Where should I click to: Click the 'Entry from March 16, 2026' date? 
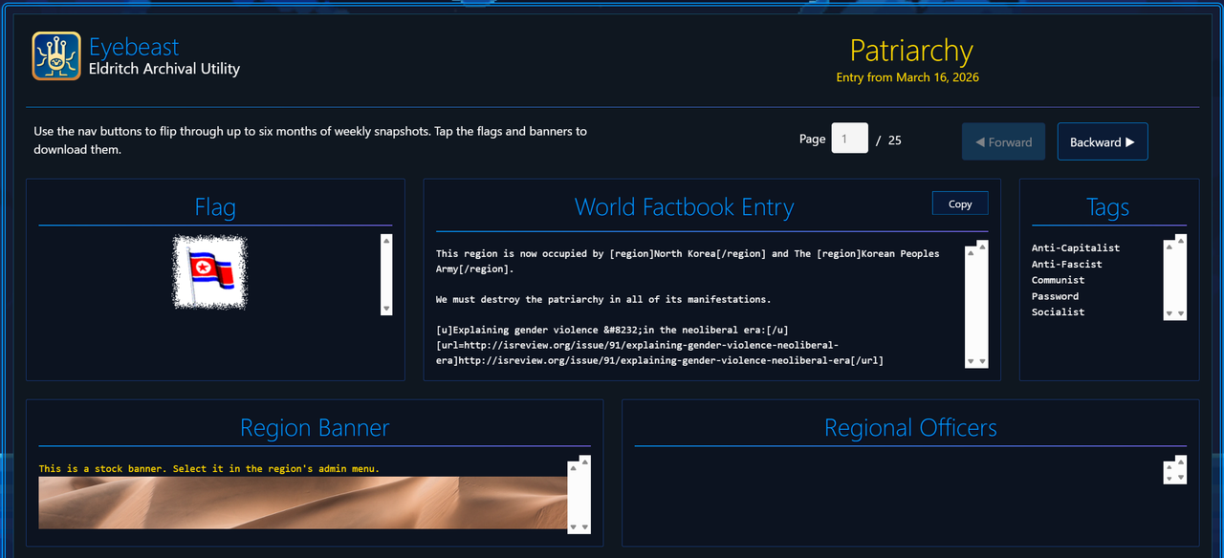pos(907,77)
